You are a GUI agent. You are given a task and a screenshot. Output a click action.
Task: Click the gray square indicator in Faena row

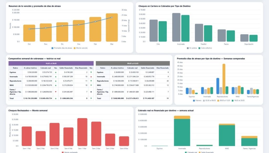pos(91,92)
